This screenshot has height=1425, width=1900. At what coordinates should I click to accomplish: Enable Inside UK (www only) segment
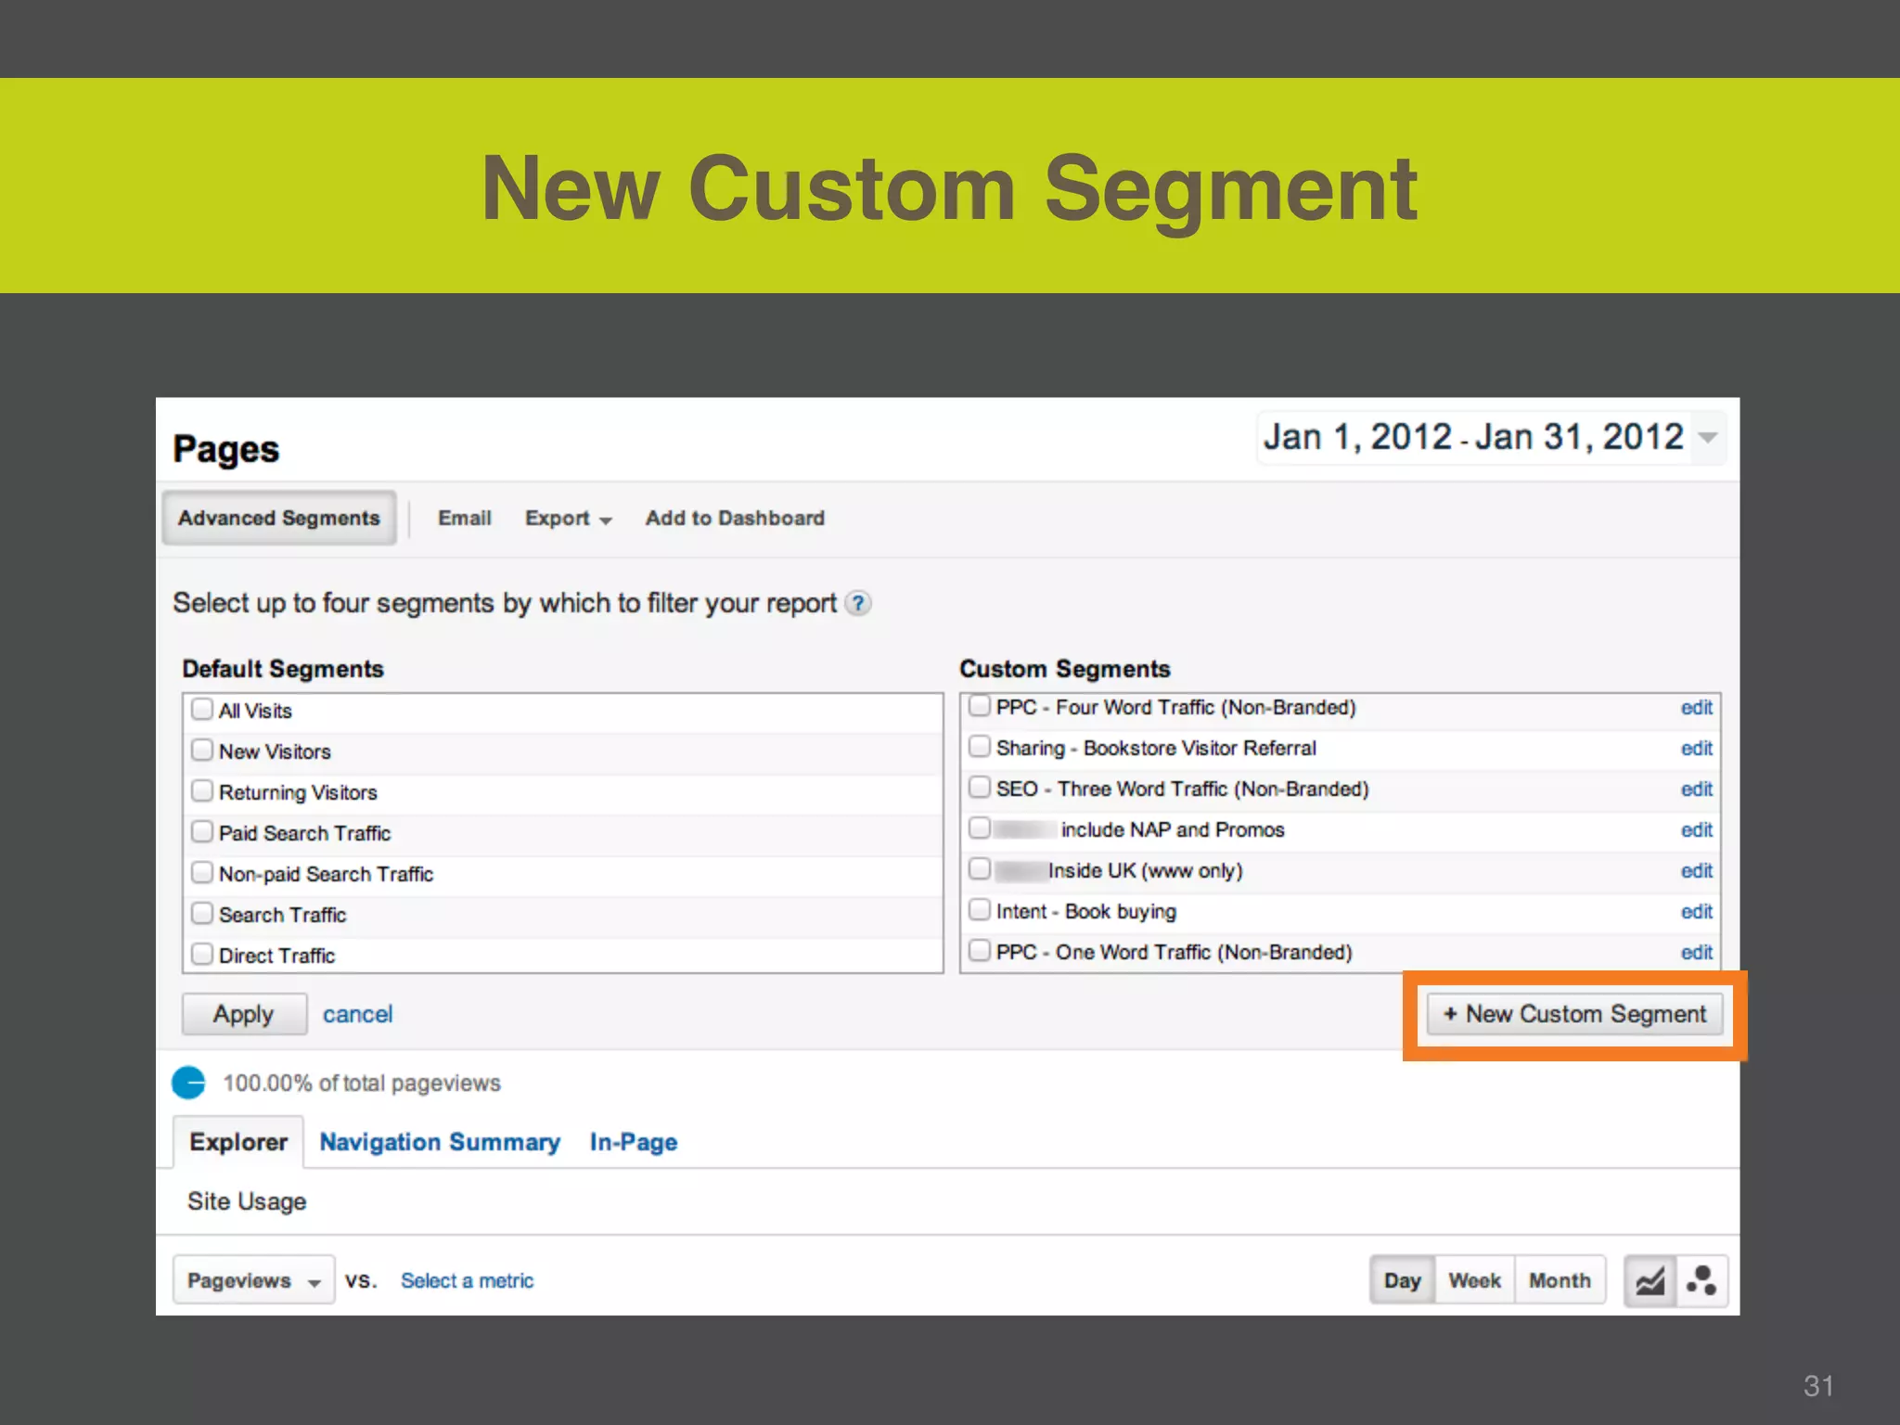(979, 869)
